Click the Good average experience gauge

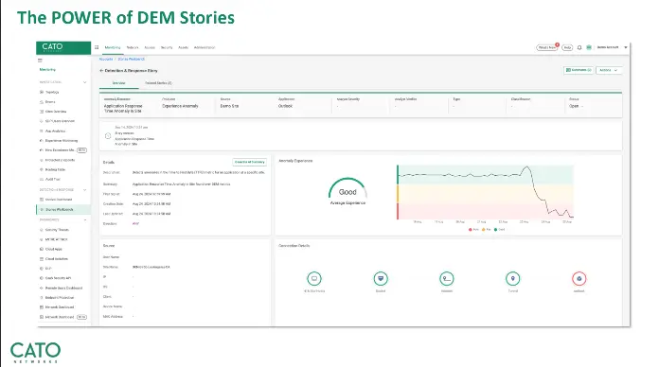coord(347,191)
